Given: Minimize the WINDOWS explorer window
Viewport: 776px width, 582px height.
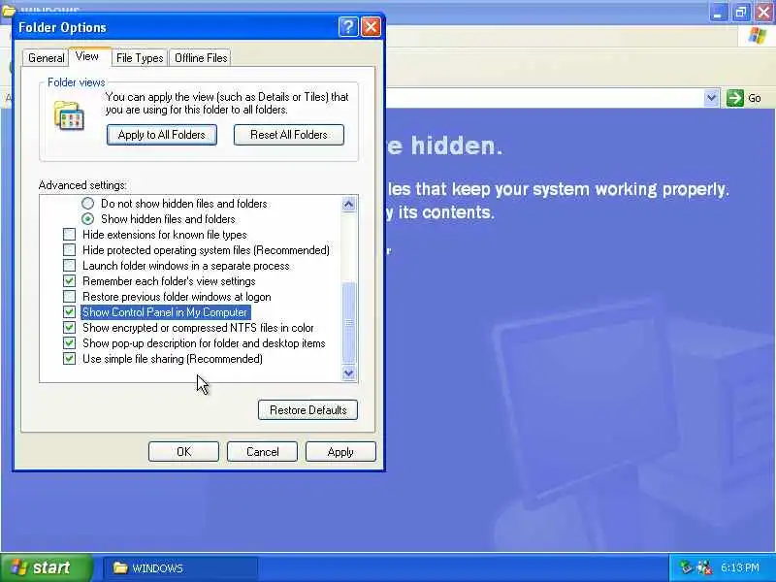Looking at the screenshot, I should tap(718, 13).
